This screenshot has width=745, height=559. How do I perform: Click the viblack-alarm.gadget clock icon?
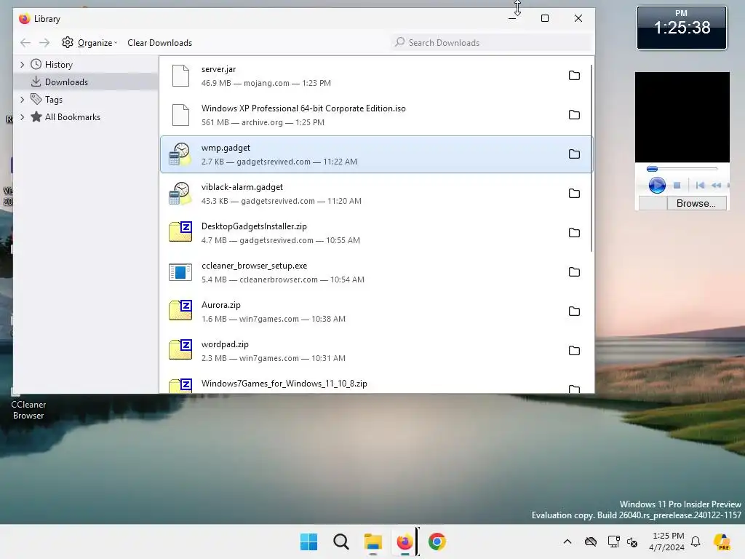click(180, 194)
